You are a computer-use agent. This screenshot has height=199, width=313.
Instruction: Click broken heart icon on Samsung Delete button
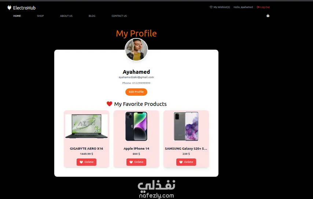(181, 162)
